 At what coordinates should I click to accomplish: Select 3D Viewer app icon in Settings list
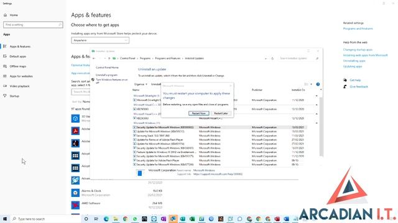(75, 118)
